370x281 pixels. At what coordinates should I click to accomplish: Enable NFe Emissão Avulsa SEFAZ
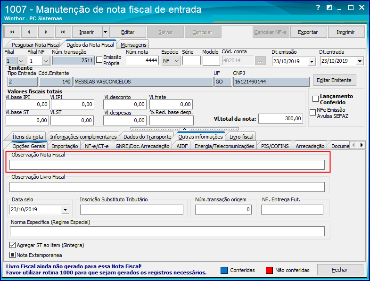(312, 112)
